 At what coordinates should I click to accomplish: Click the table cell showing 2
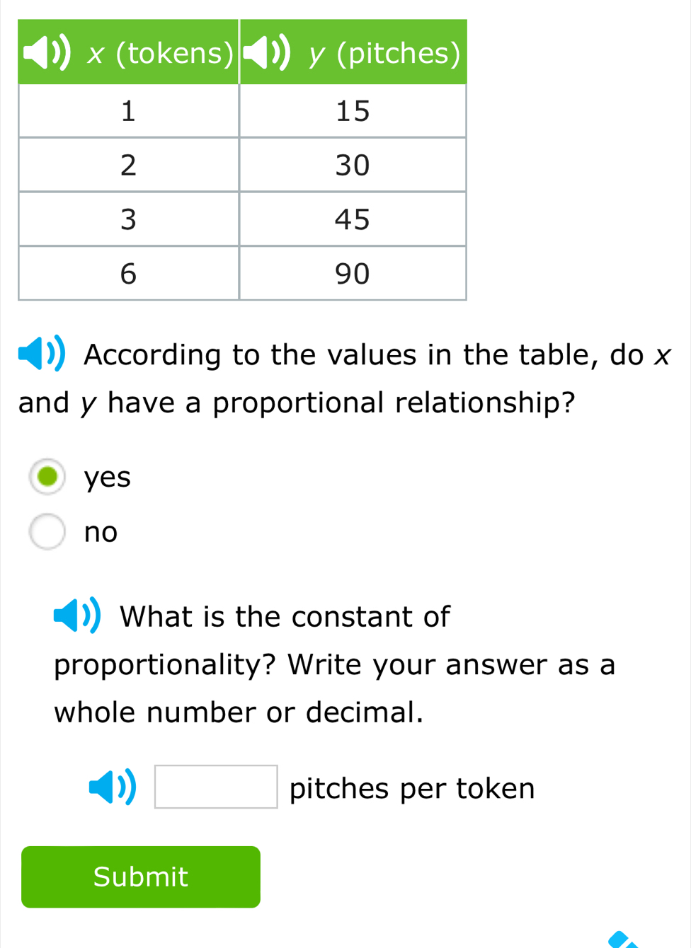(128, 164)
